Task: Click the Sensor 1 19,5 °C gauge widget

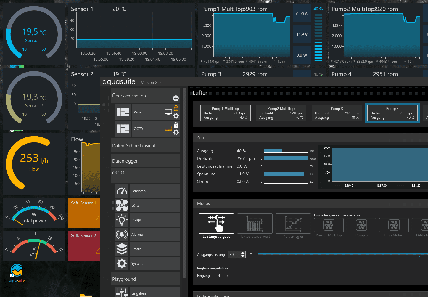Action: pos(34,34)
